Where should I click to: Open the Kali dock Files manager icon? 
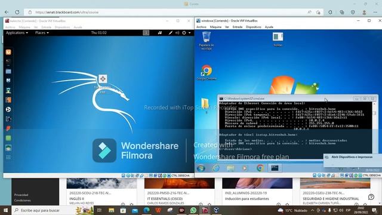[x=8, y=71]
